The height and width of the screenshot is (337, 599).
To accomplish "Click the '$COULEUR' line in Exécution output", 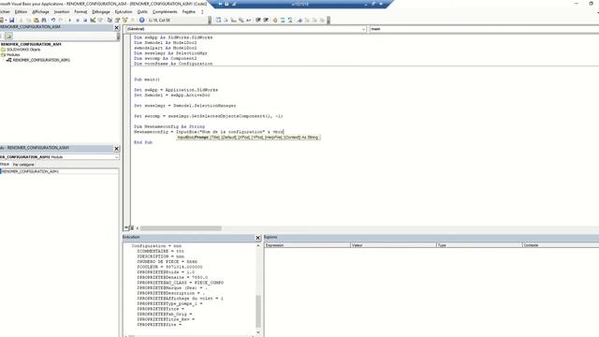I will coord(169,267).
